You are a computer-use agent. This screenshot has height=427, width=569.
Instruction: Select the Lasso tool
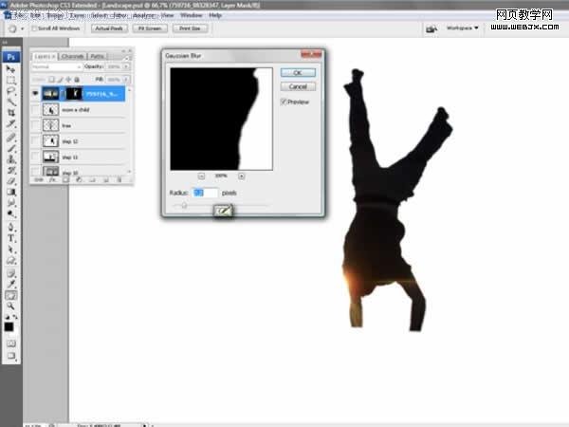tap(10, 91)
